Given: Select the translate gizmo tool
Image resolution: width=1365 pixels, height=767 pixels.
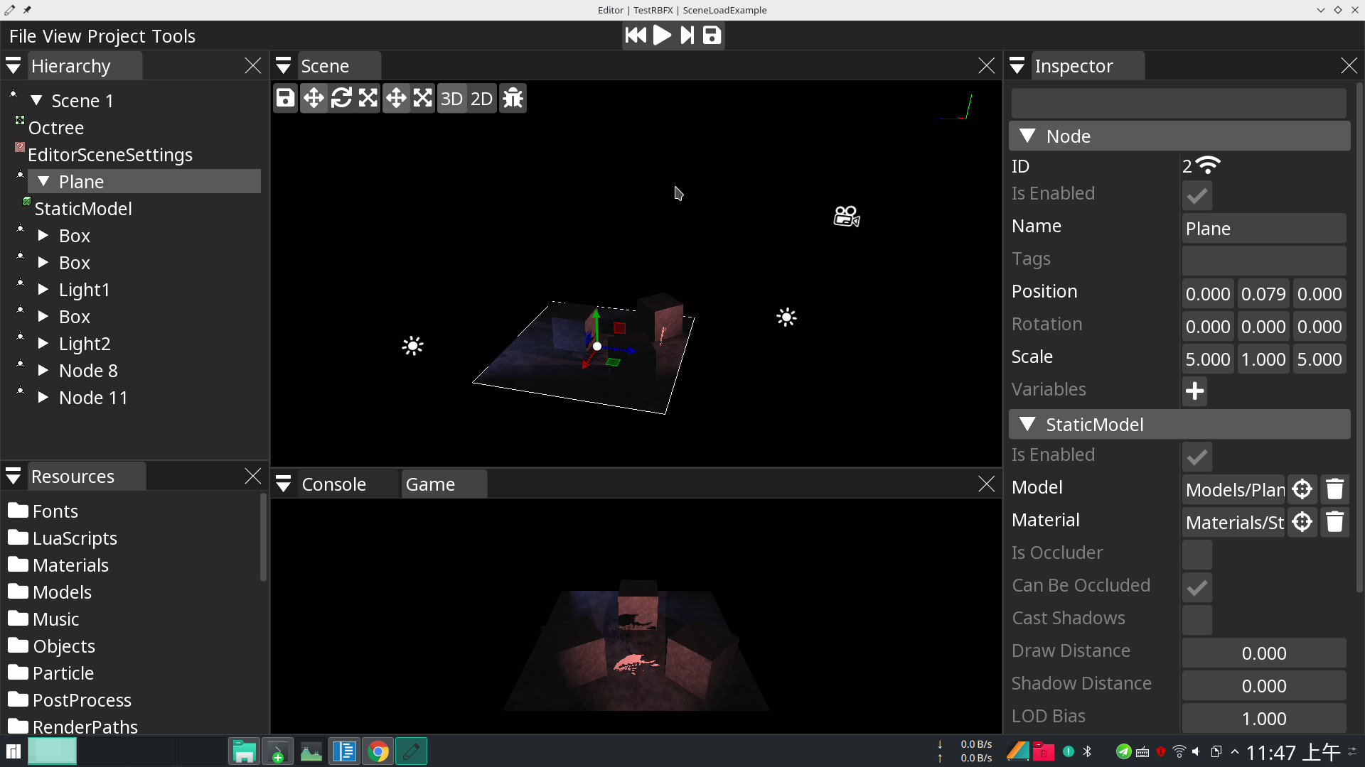Looking at the screenshot, I should (314, 98).
